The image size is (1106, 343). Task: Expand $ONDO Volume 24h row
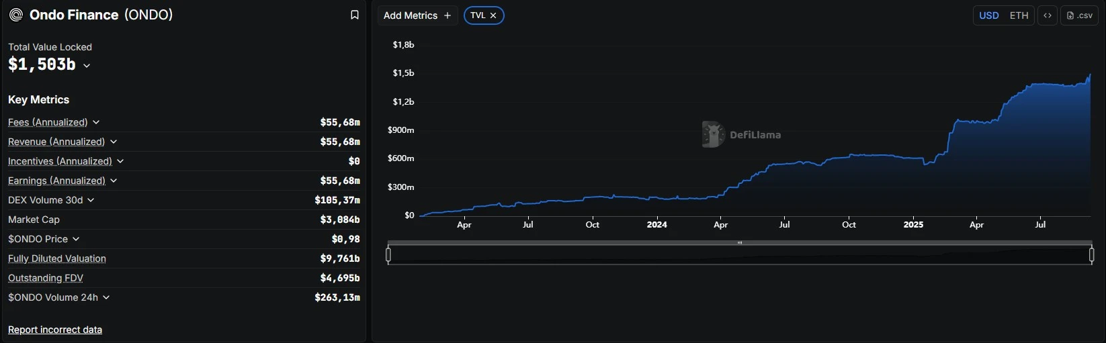[106, 297]
